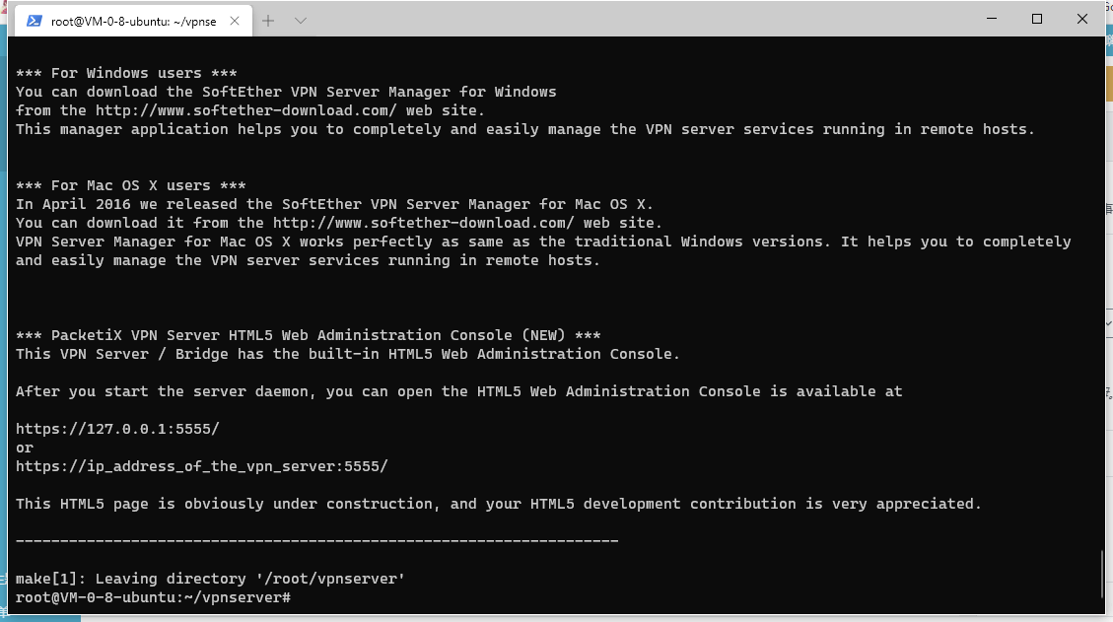Maximize the terminal window
This screenshot has height=622, width=1113.
(1037, 19)
